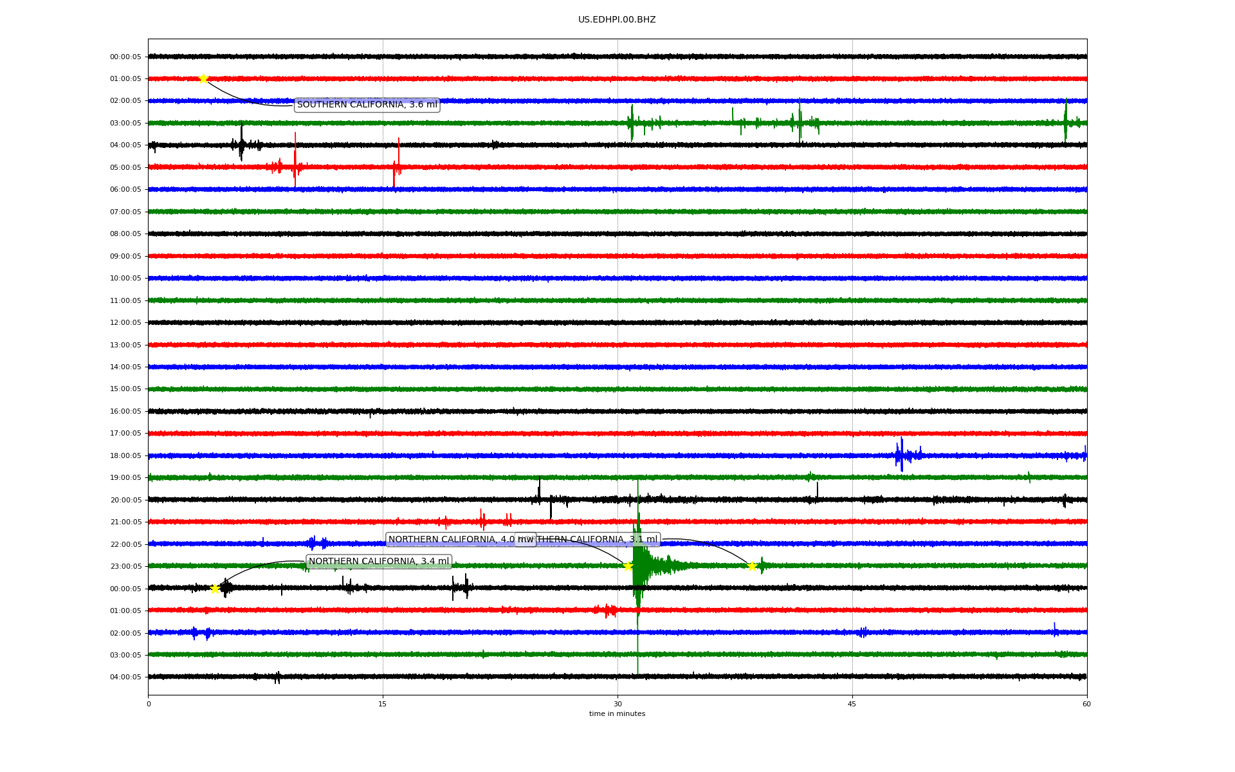1235x772 pixels.
Task: Click the Northern California 4.0 mw label
Action: (x=450, y=540)
